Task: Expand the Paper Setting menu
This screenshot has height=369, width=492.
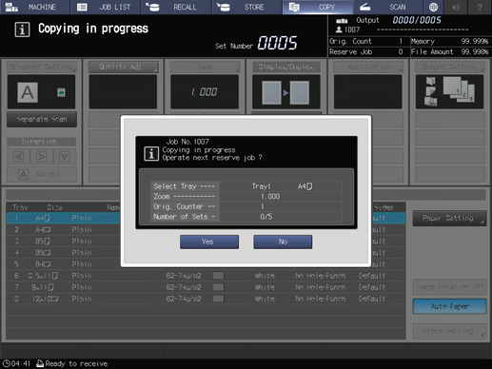Action: coord(449,218)
